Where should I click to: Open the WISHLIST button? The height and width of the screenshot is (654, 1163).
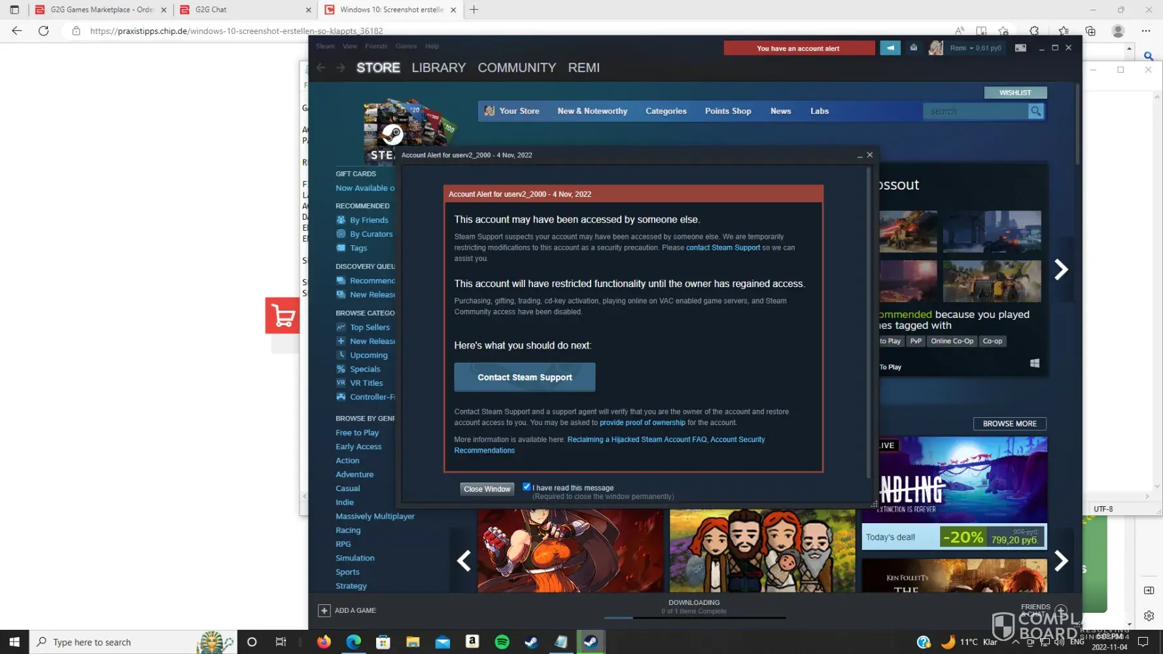point(1015,93)
